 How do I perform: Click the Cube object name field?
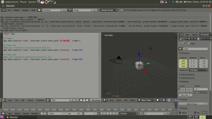click(196, 49)
